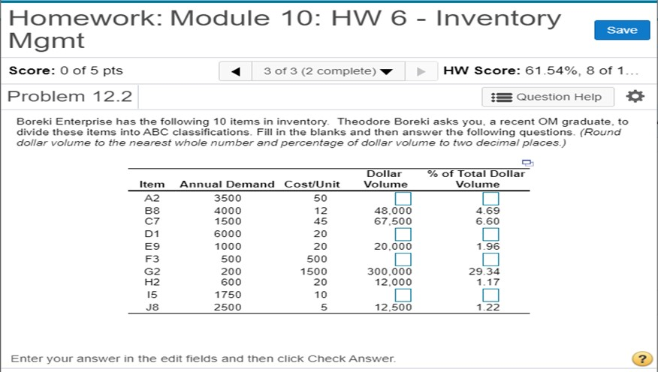
Task: Select the Dollar Volume field for item F3
Action: coord(403,259)
